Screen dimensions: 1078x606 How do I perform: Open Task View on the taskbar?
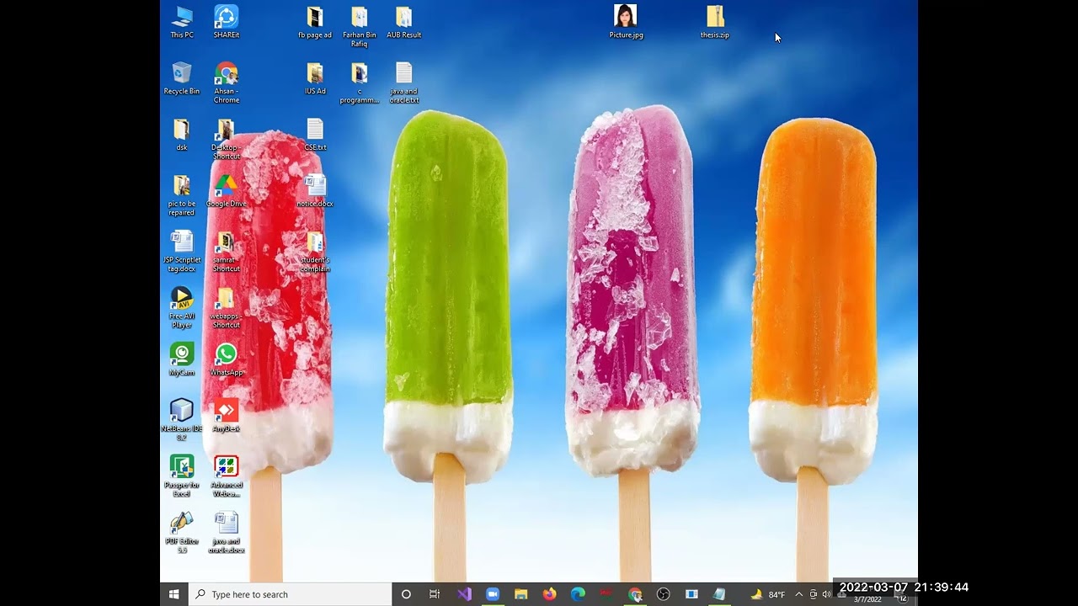(435, 594)
